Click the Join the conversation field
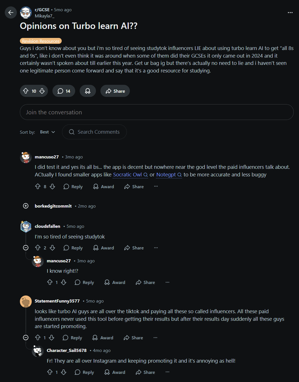The height and width of the screenshot is (382, 299). [x=157, y=112]
